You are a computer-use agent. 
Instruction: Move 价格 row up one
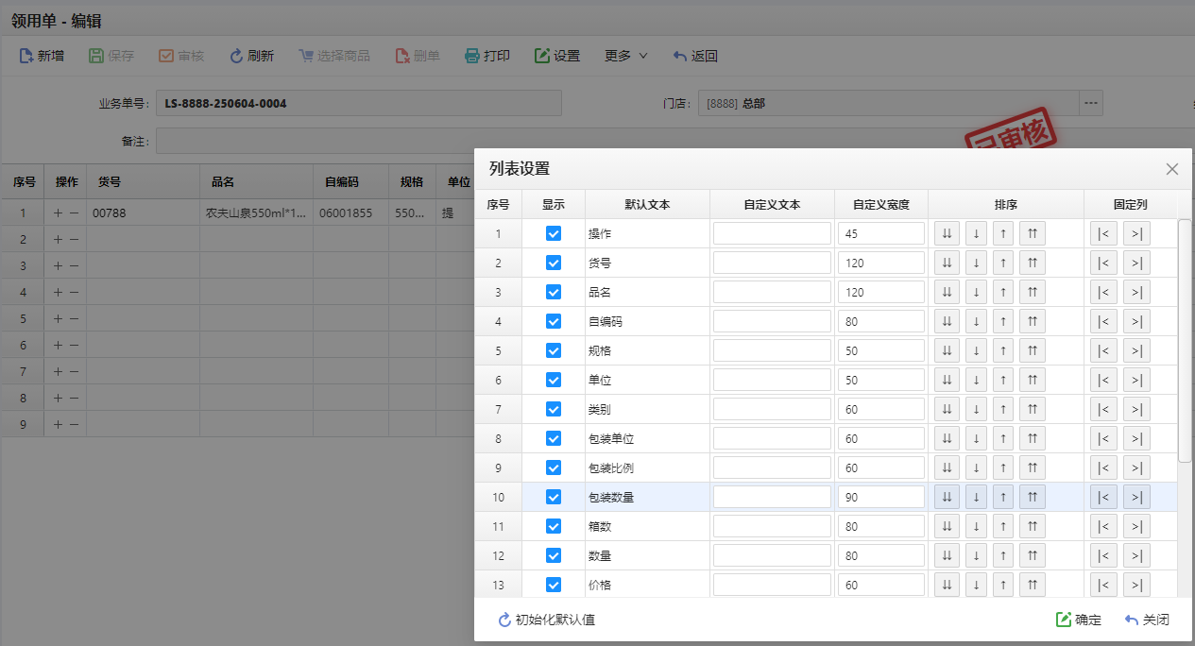pos(1003,585)
